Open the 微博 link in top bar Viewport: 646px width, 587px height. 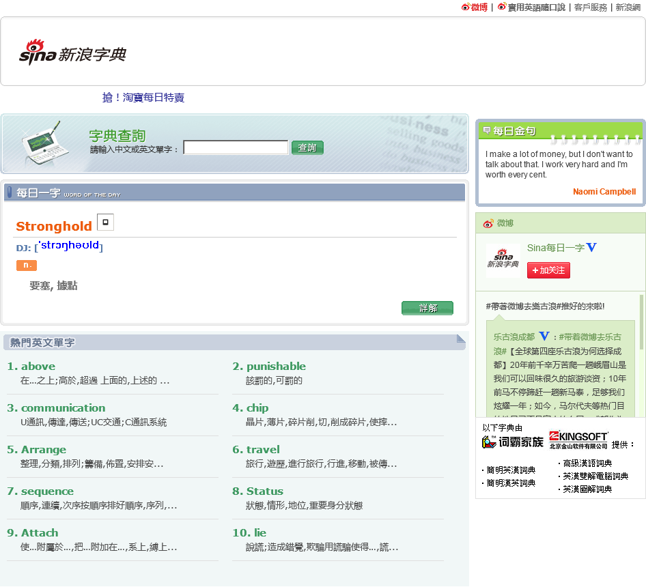point(479,8)
